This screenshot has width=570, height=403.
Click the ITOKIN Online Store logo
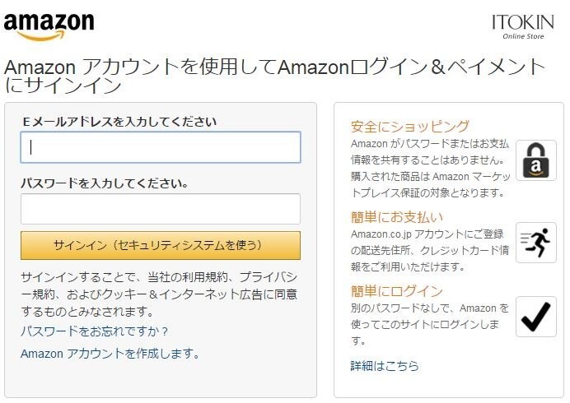pos(523,26)
